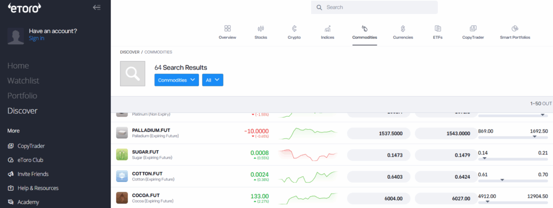Click the Cocoa price sparkline chart

[308, 198]
